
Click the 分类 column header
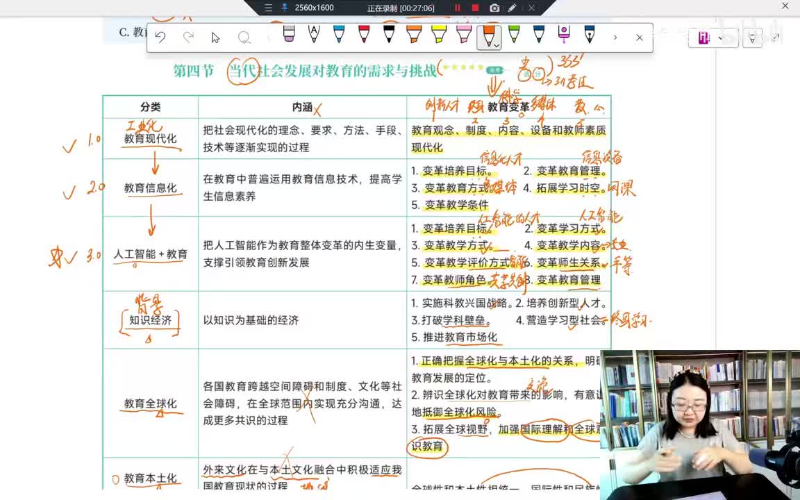[x=151, y=107]
